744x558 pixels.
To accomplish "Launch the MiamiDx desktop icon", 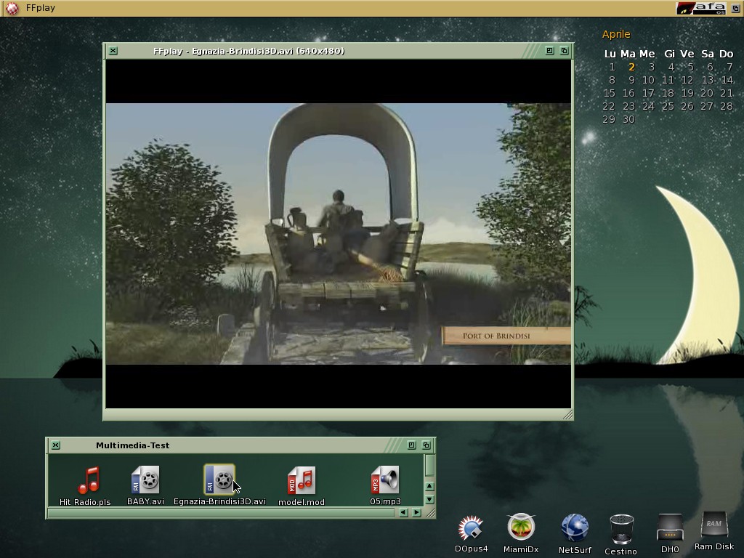I will [x=521, y=528].
